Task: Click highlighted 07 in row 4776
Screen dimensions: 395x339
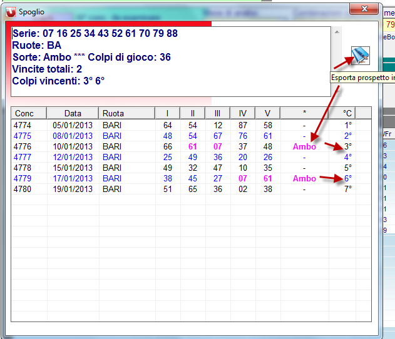Action: pyautogui.click(x=218, y=146)
